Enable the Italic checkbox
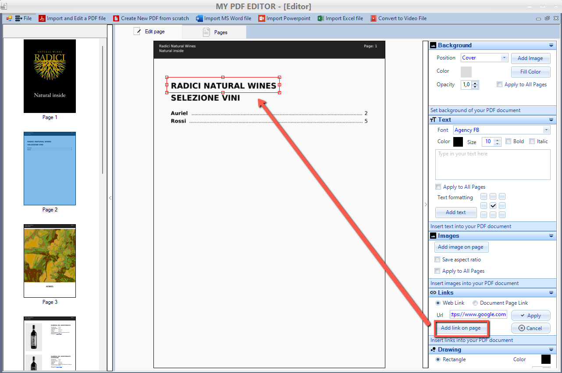 (532, 141)
